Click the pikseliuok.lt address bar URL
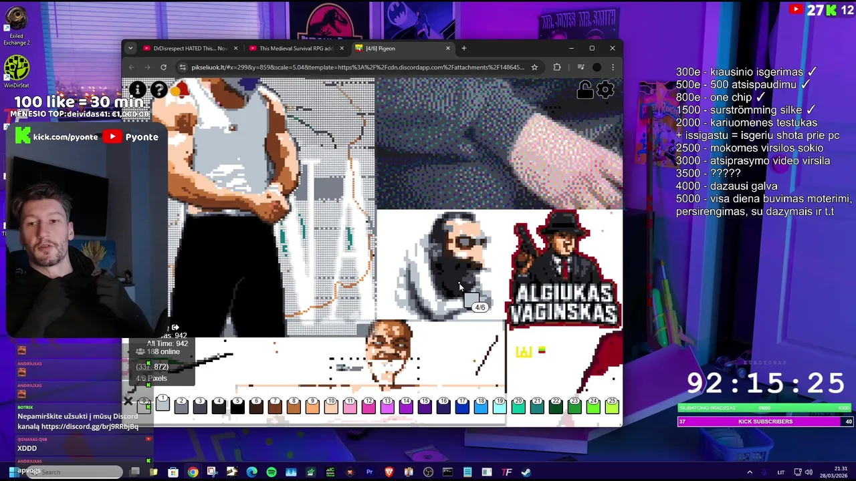Screen dimensions: 856x481 click(x=358, y=67)
